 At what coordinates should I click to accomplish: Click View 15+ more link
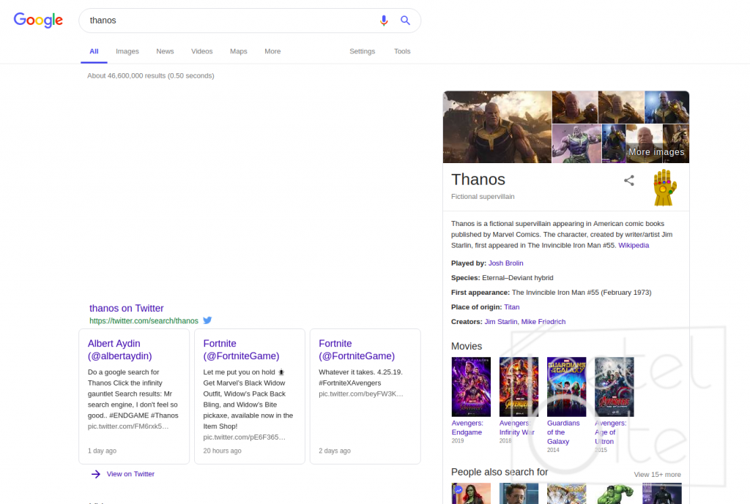[657, 475]
